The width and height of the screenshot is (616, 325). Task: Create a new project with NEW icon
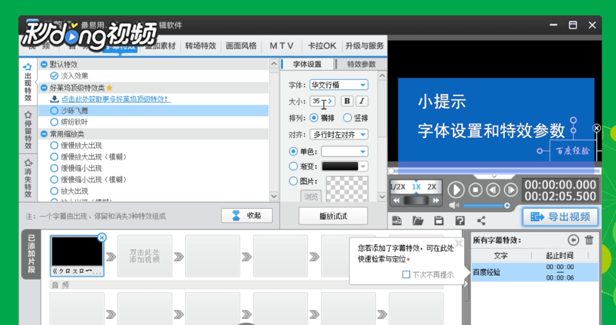397,221
